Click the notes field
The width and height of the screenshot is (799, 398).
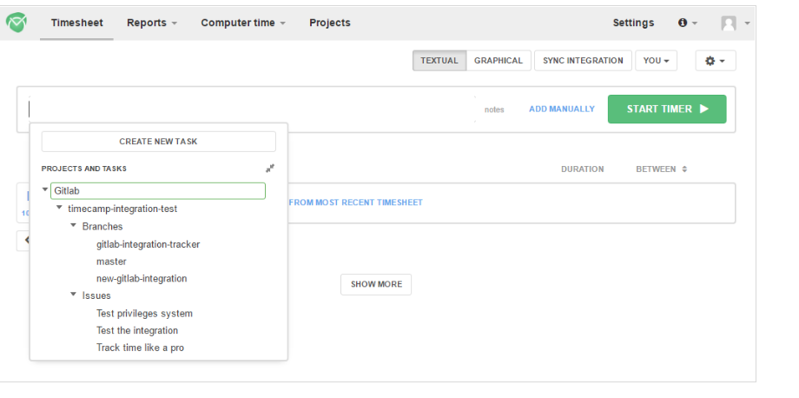[494, 109]
